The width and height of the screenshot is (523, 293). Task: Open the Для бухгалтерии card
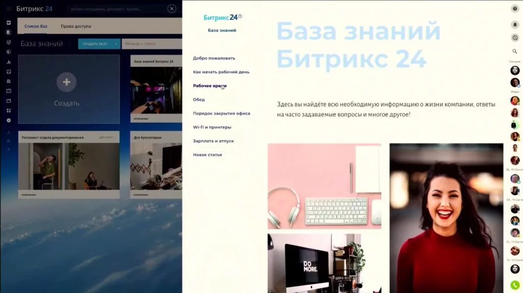156,165
